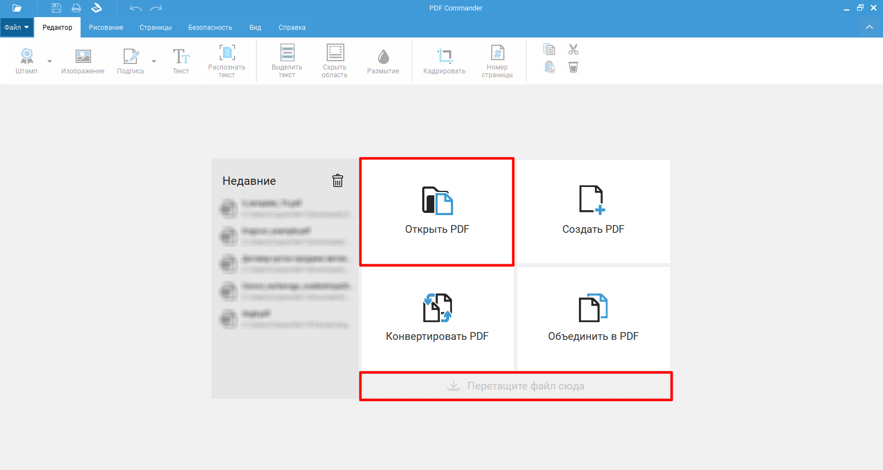
Task: Click the scissors cut icon
Action: 573,50
